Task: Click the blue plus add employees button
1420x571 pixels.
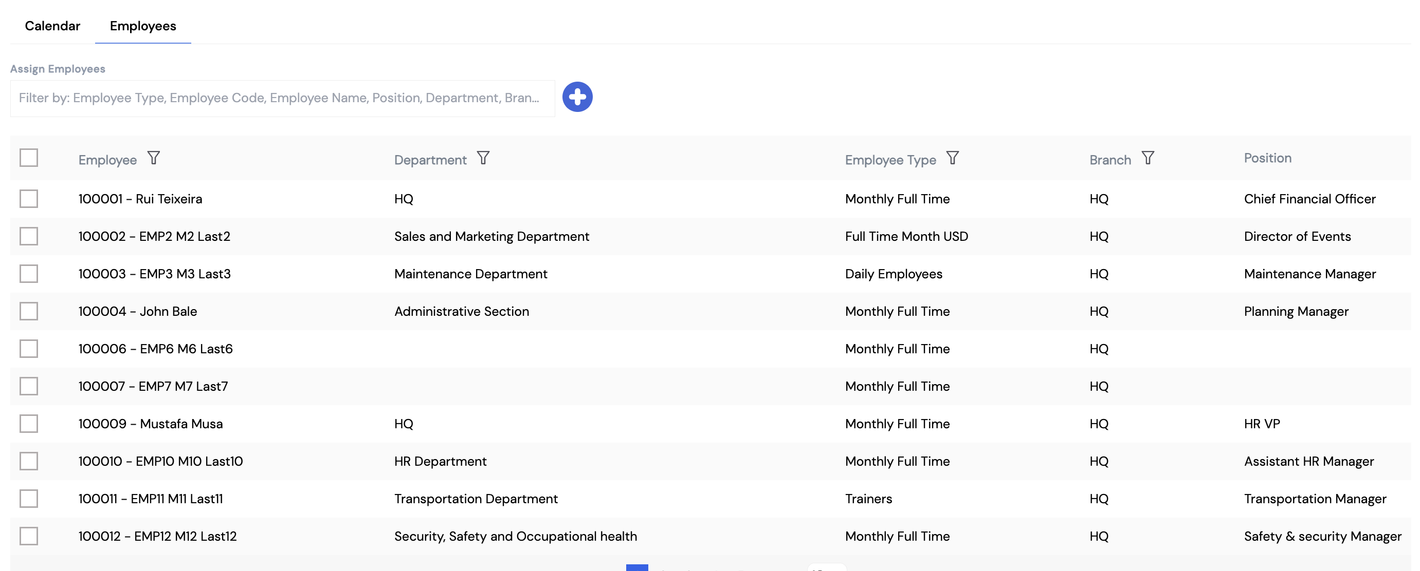Action: click(577, 97)
